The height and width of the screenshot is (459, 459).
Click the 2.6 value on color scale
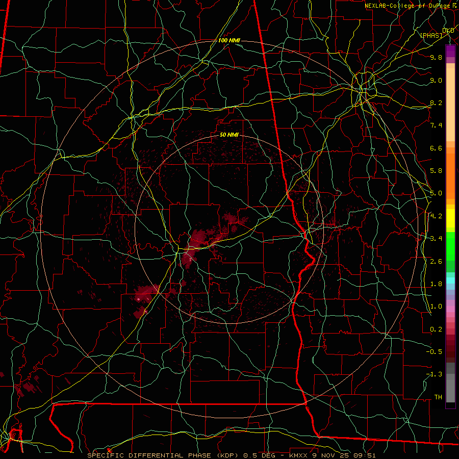(x=436, y=262)
